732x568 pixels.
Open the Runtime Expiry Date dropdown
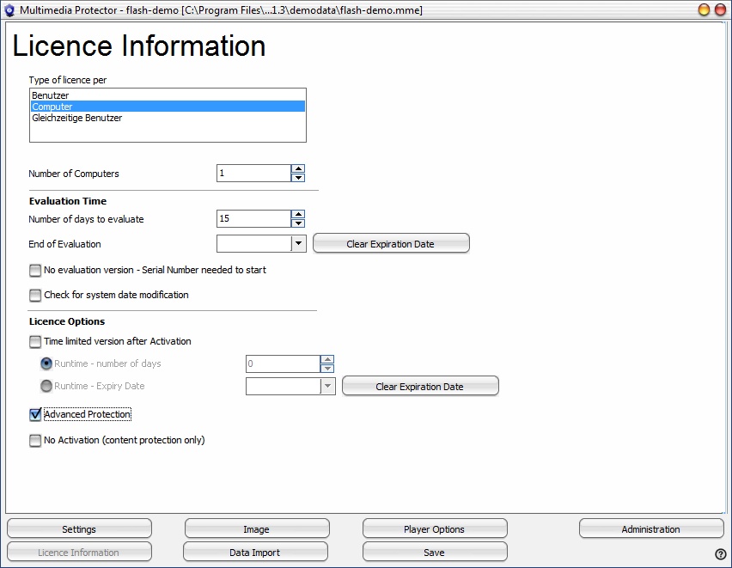[x=327, y=386]
